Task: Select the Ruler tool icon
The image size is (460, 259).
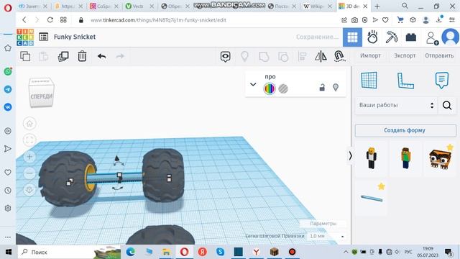Action: 405,81
